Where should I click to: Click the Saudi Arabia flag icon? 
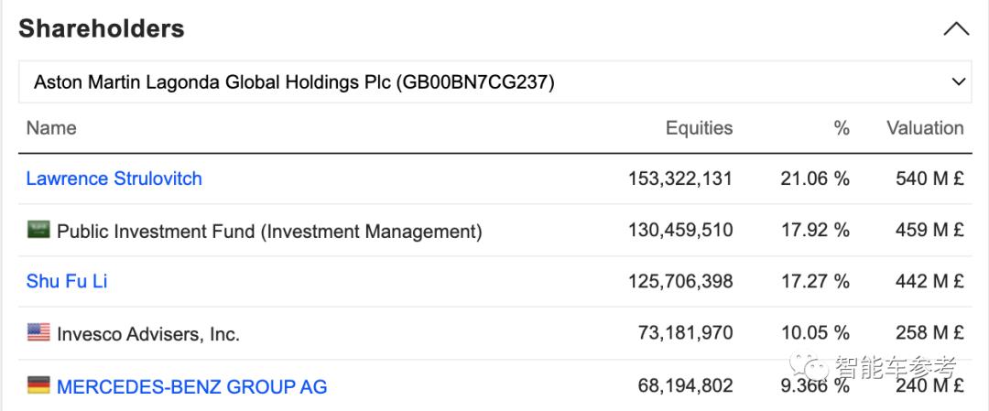pos(38,230)
